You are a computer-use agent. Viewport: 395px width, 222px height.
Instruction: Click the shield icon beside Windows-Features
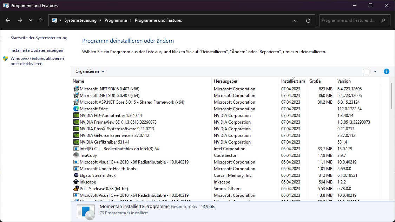[x=5, y=58]
